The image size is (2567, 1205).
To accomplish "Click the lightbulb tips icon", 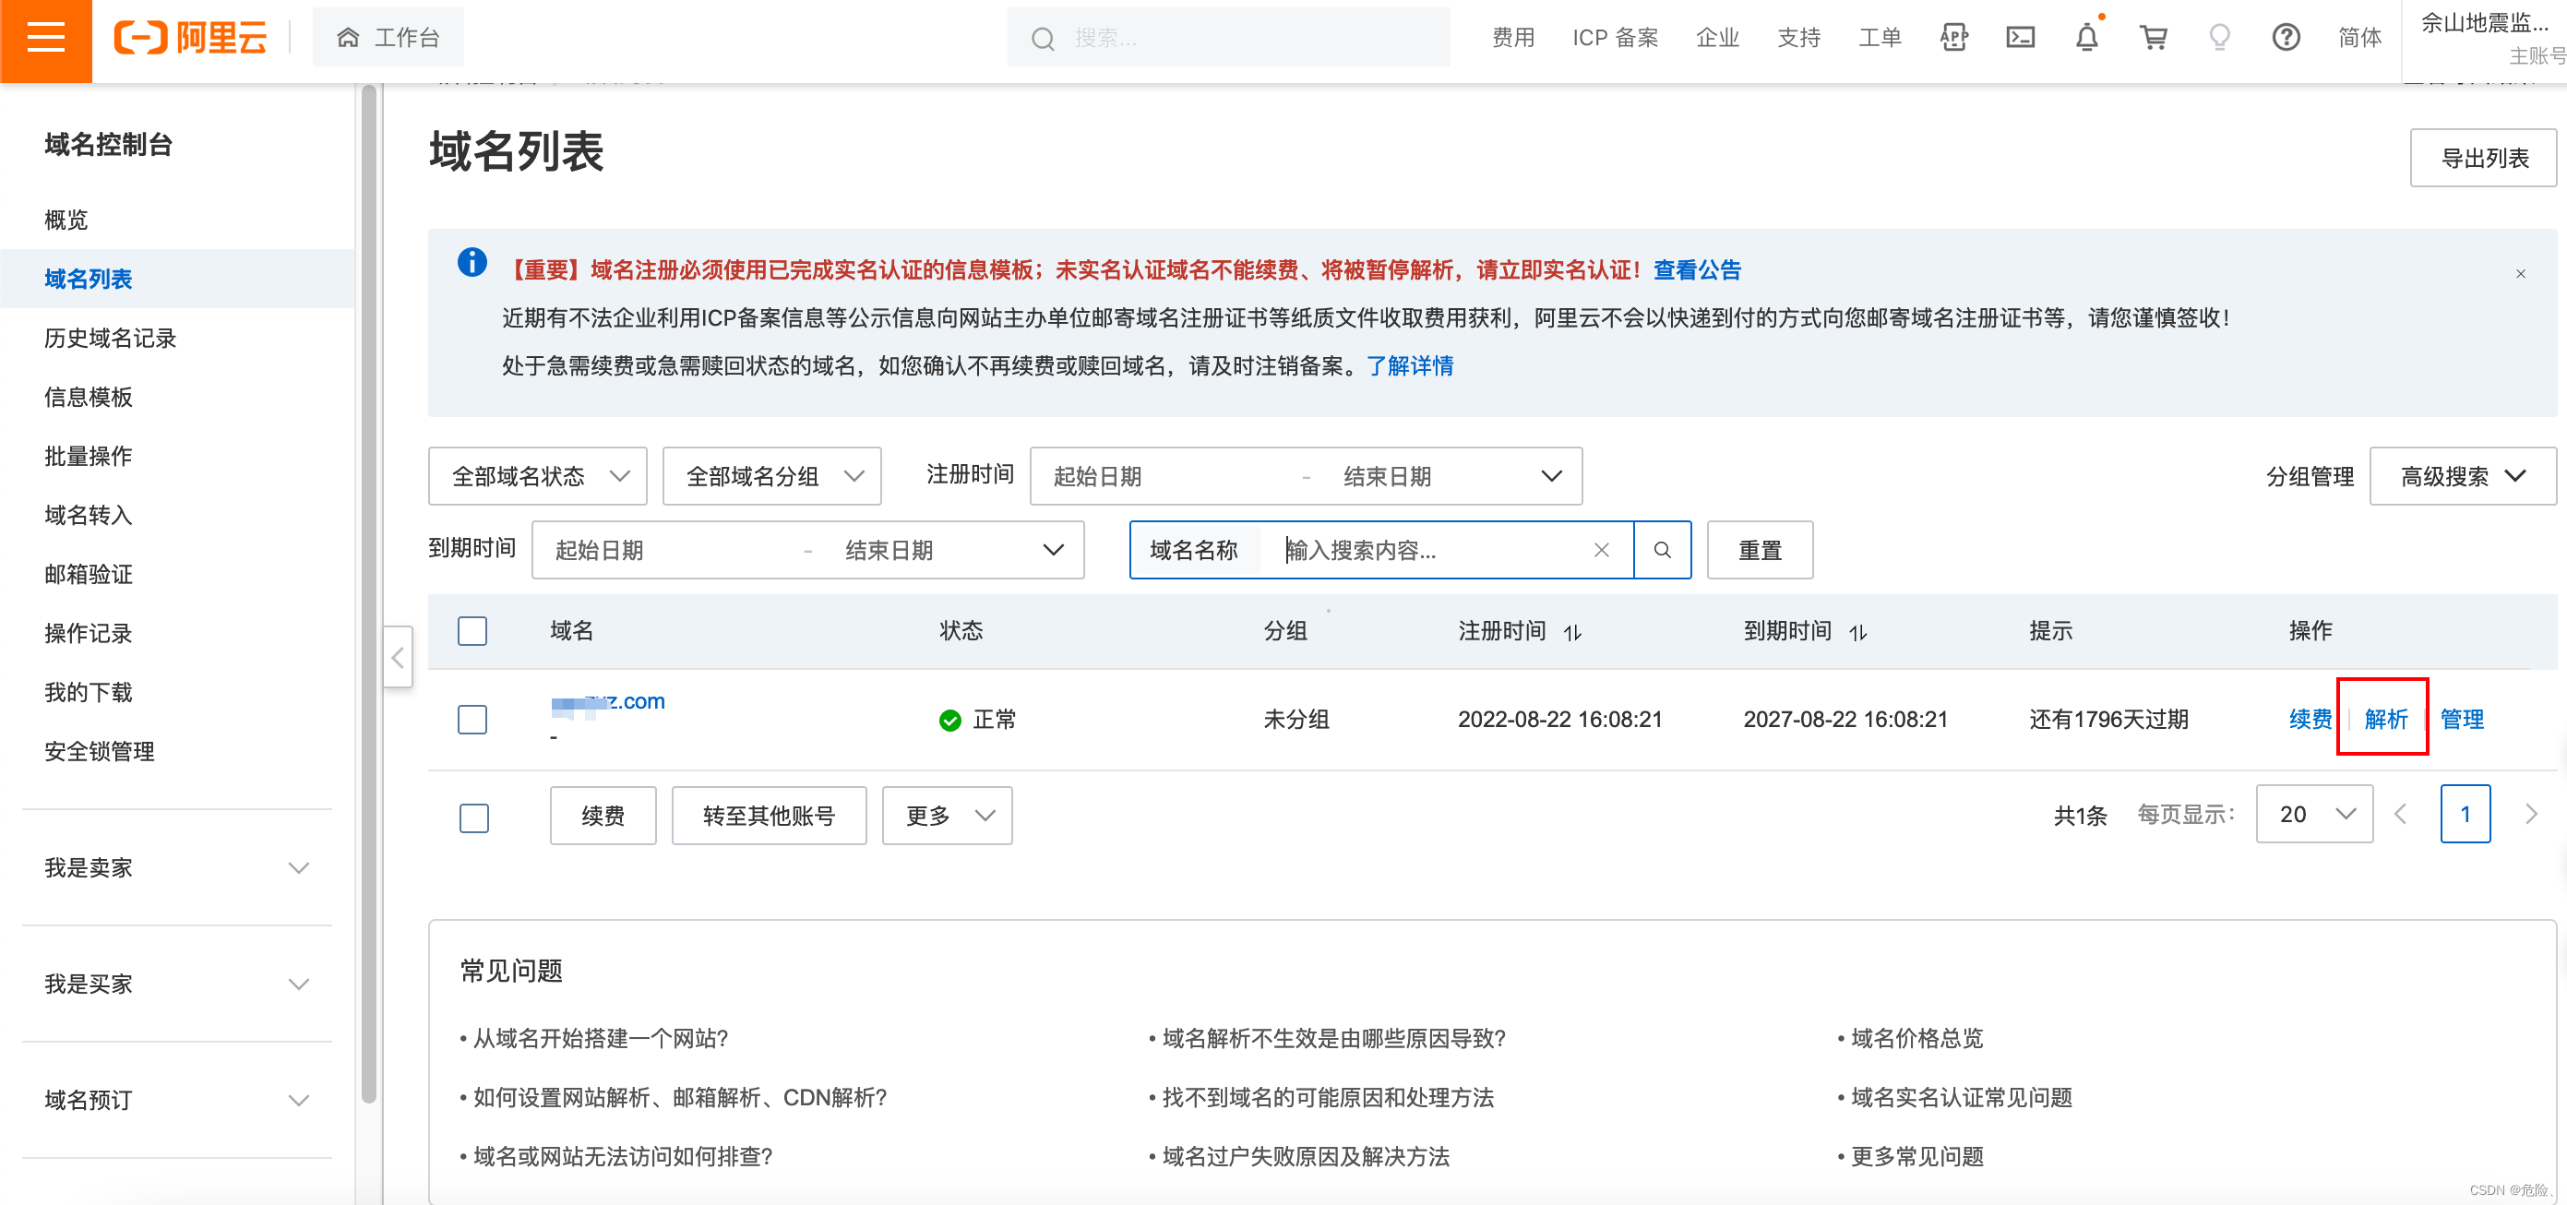I will [2219, 38].
